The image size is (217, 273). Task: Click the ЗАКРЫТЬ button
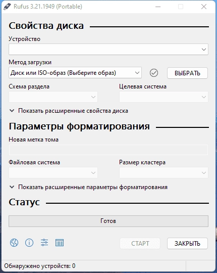coord(187,243)
